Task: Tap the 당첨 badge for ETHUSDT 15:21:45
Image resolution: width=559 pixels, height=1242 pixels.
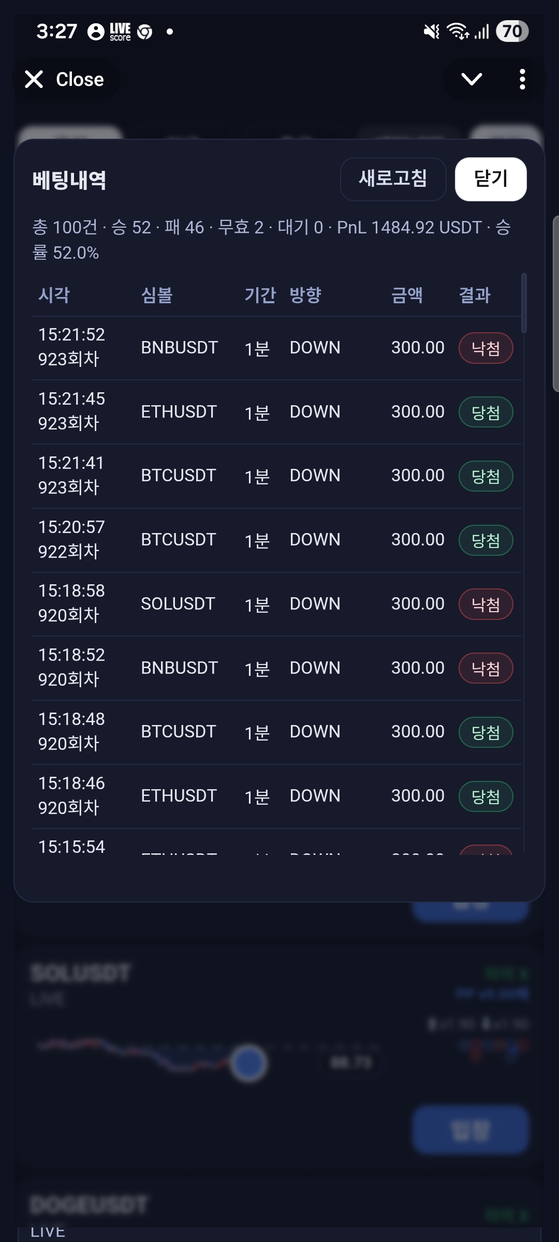Action: [x=486, y=412]
